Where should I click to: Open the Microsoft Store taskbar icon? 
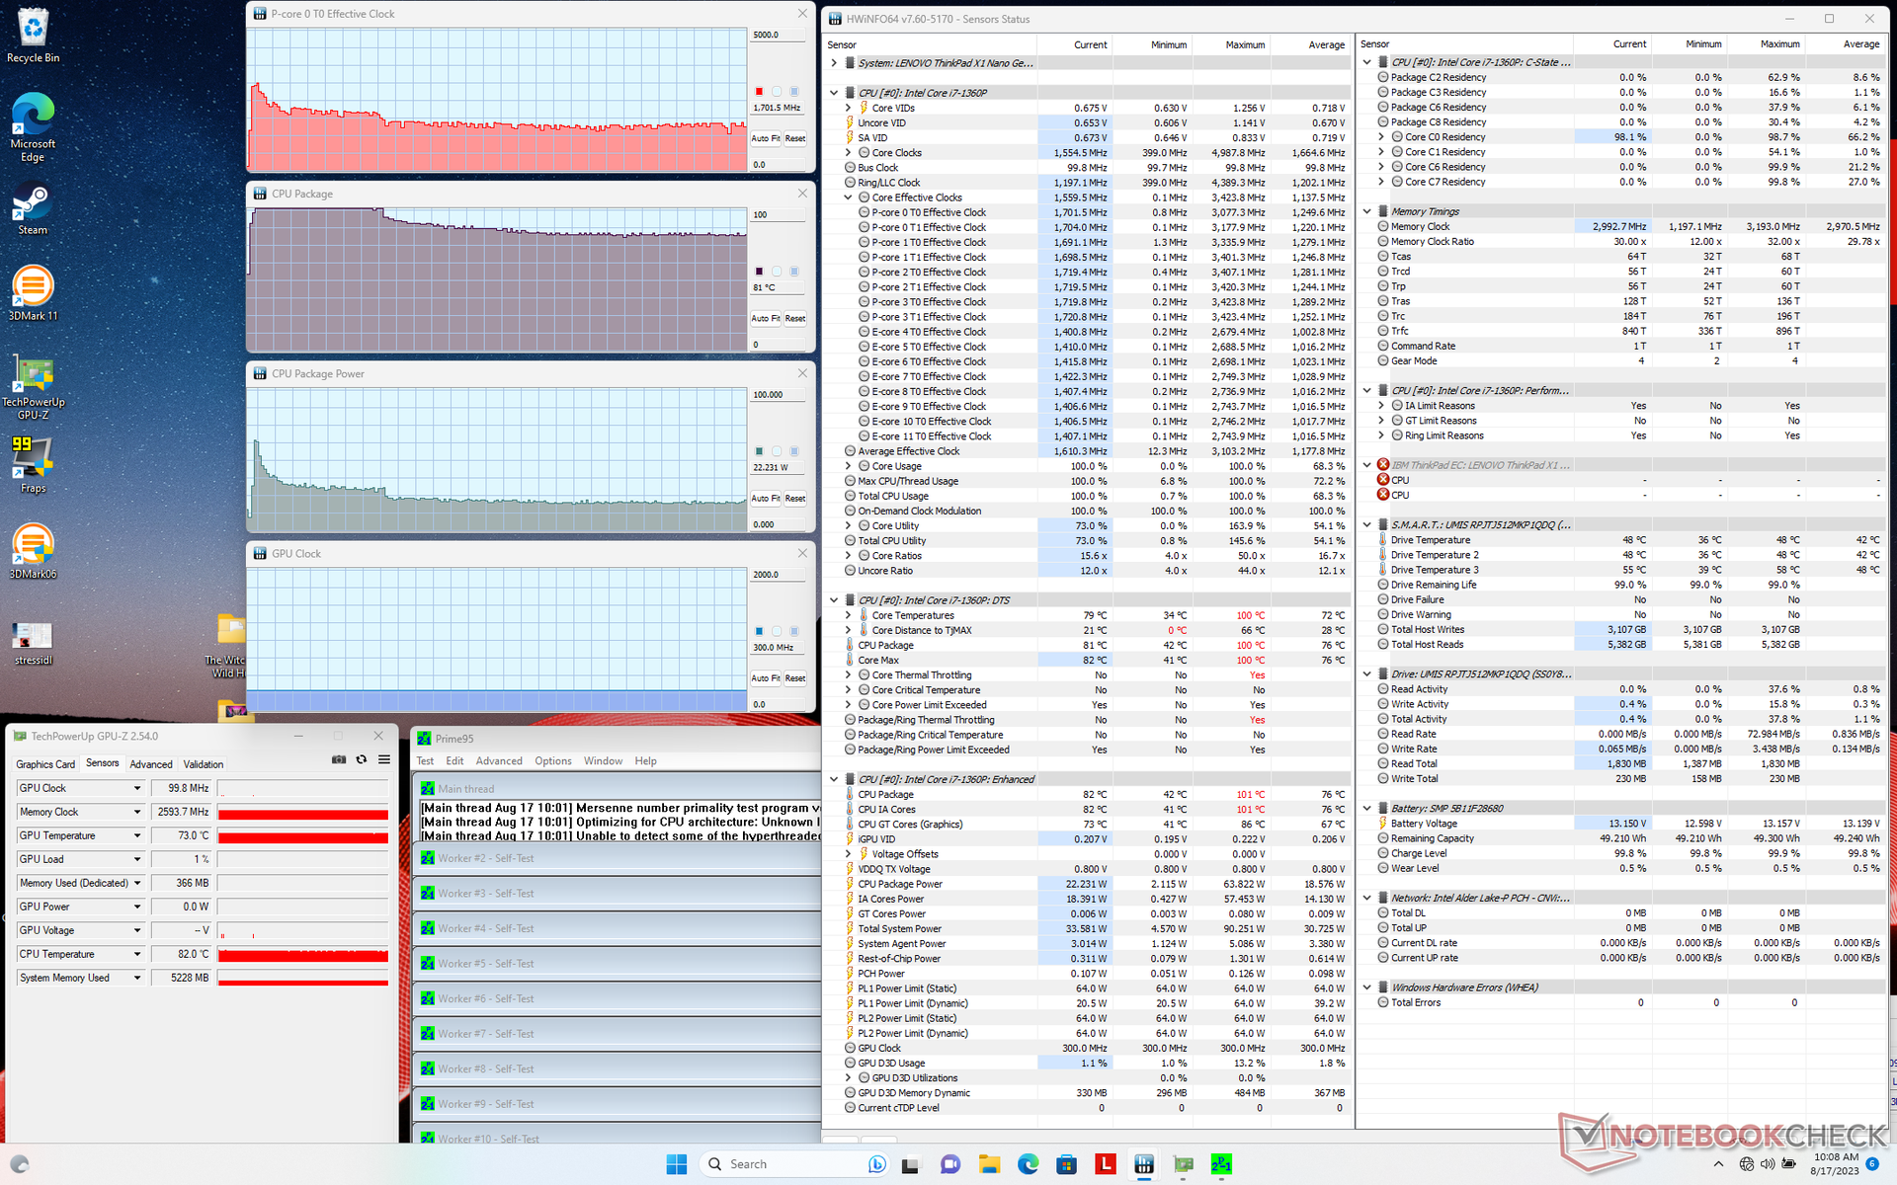click(1066, 1164)
